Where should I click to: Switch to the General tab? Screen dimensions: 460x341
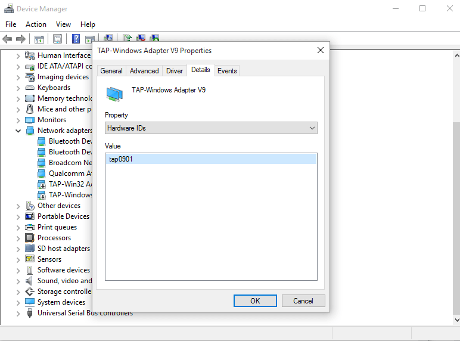[x=111, y=71]
